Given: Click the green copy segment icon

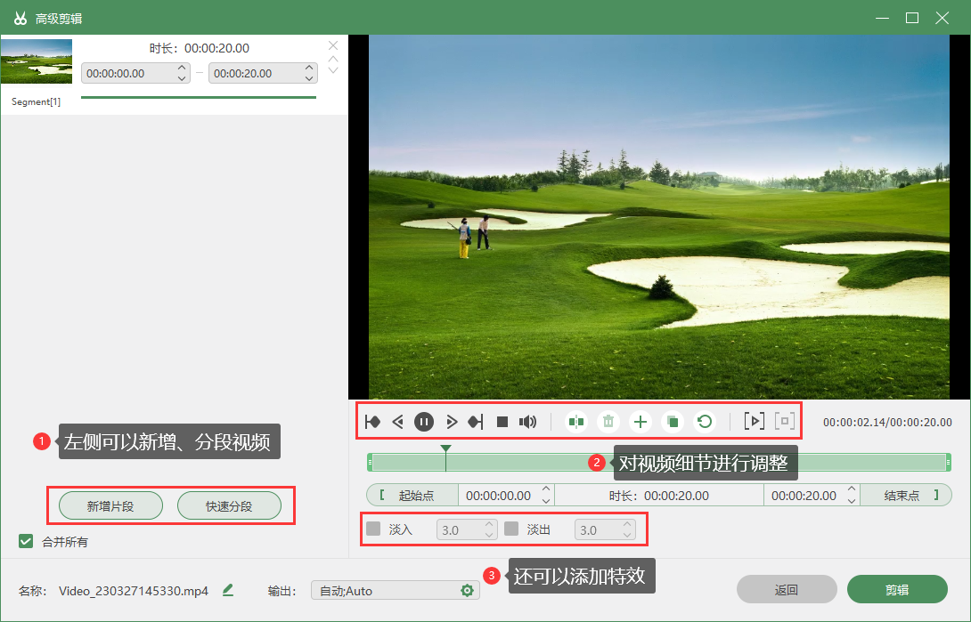Looking at the screenshot, I should tap(673, 423).
